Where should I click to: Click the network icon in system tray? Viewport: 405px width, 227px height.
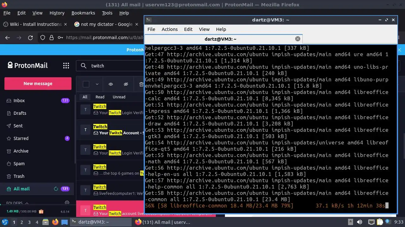point(371,222)
